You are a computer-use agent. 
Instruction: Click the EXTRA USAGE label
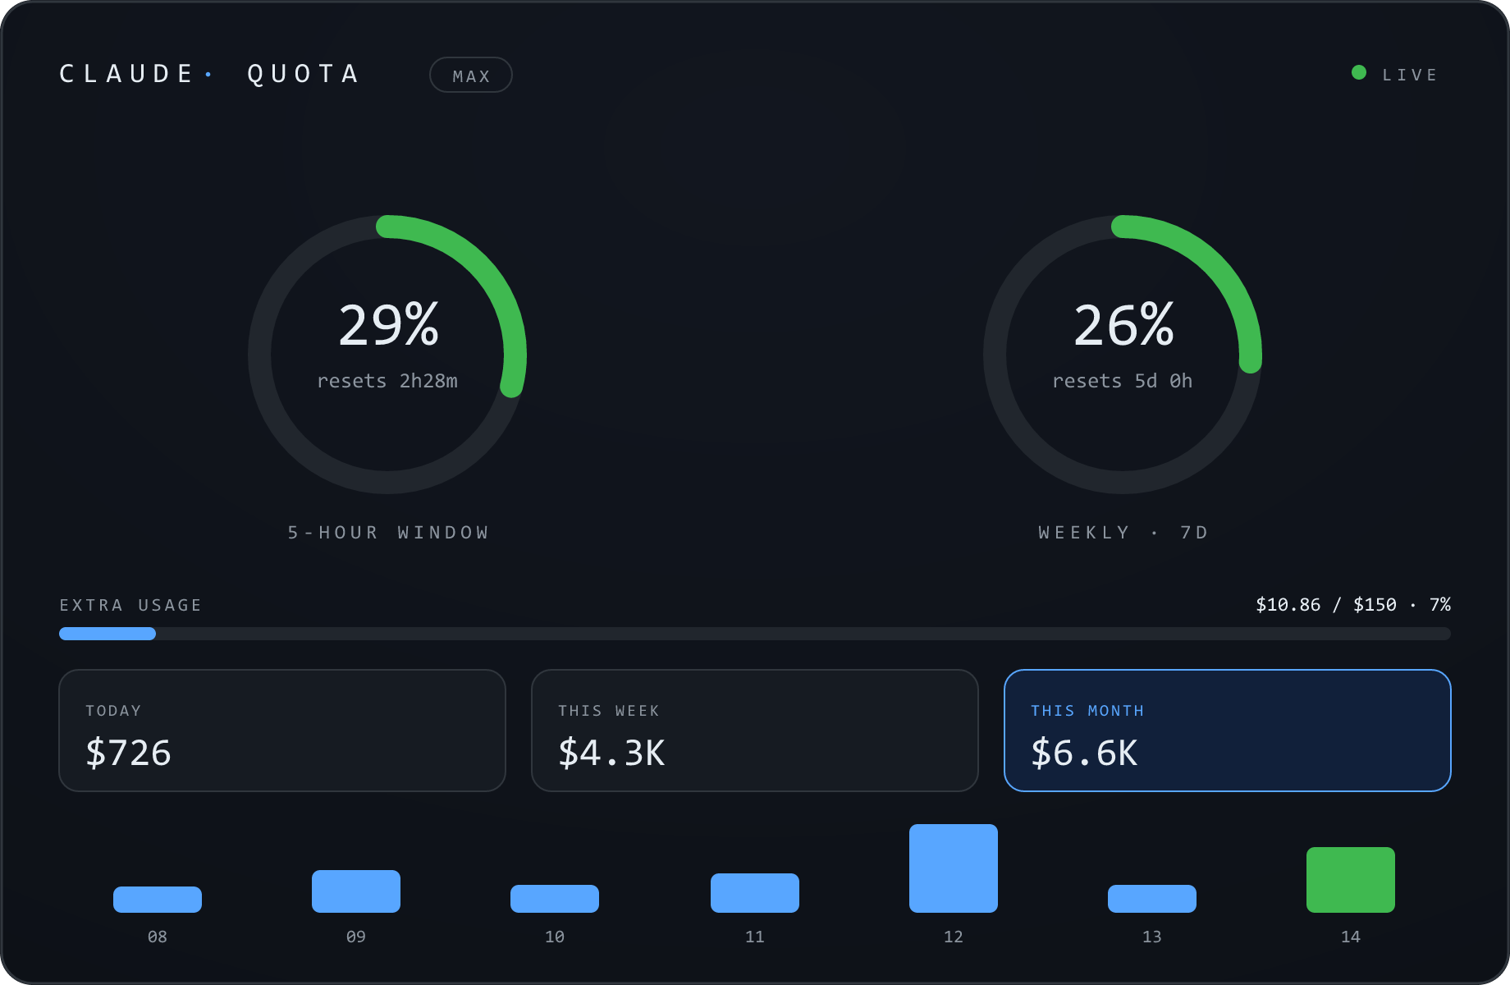coord(130,605)
